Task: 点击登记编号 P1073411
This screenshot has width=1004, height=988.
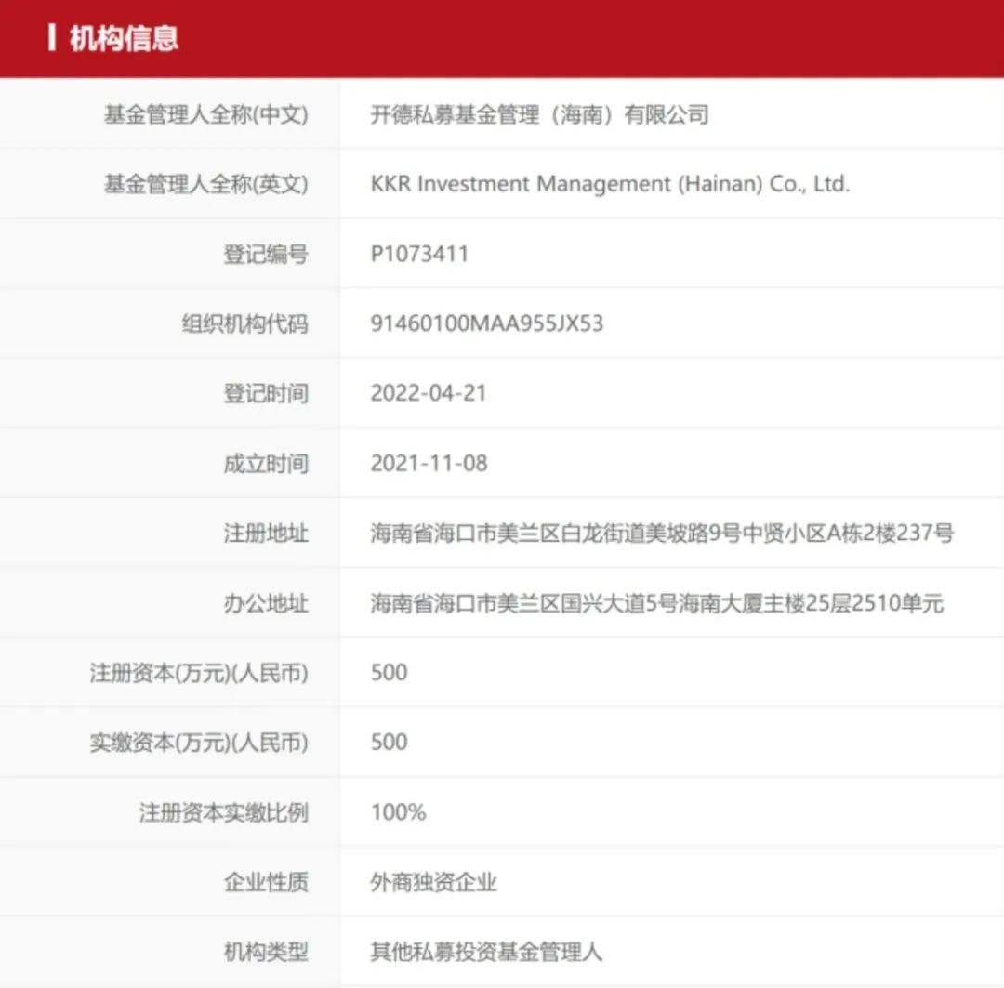Action: click(x=418, y=254)
